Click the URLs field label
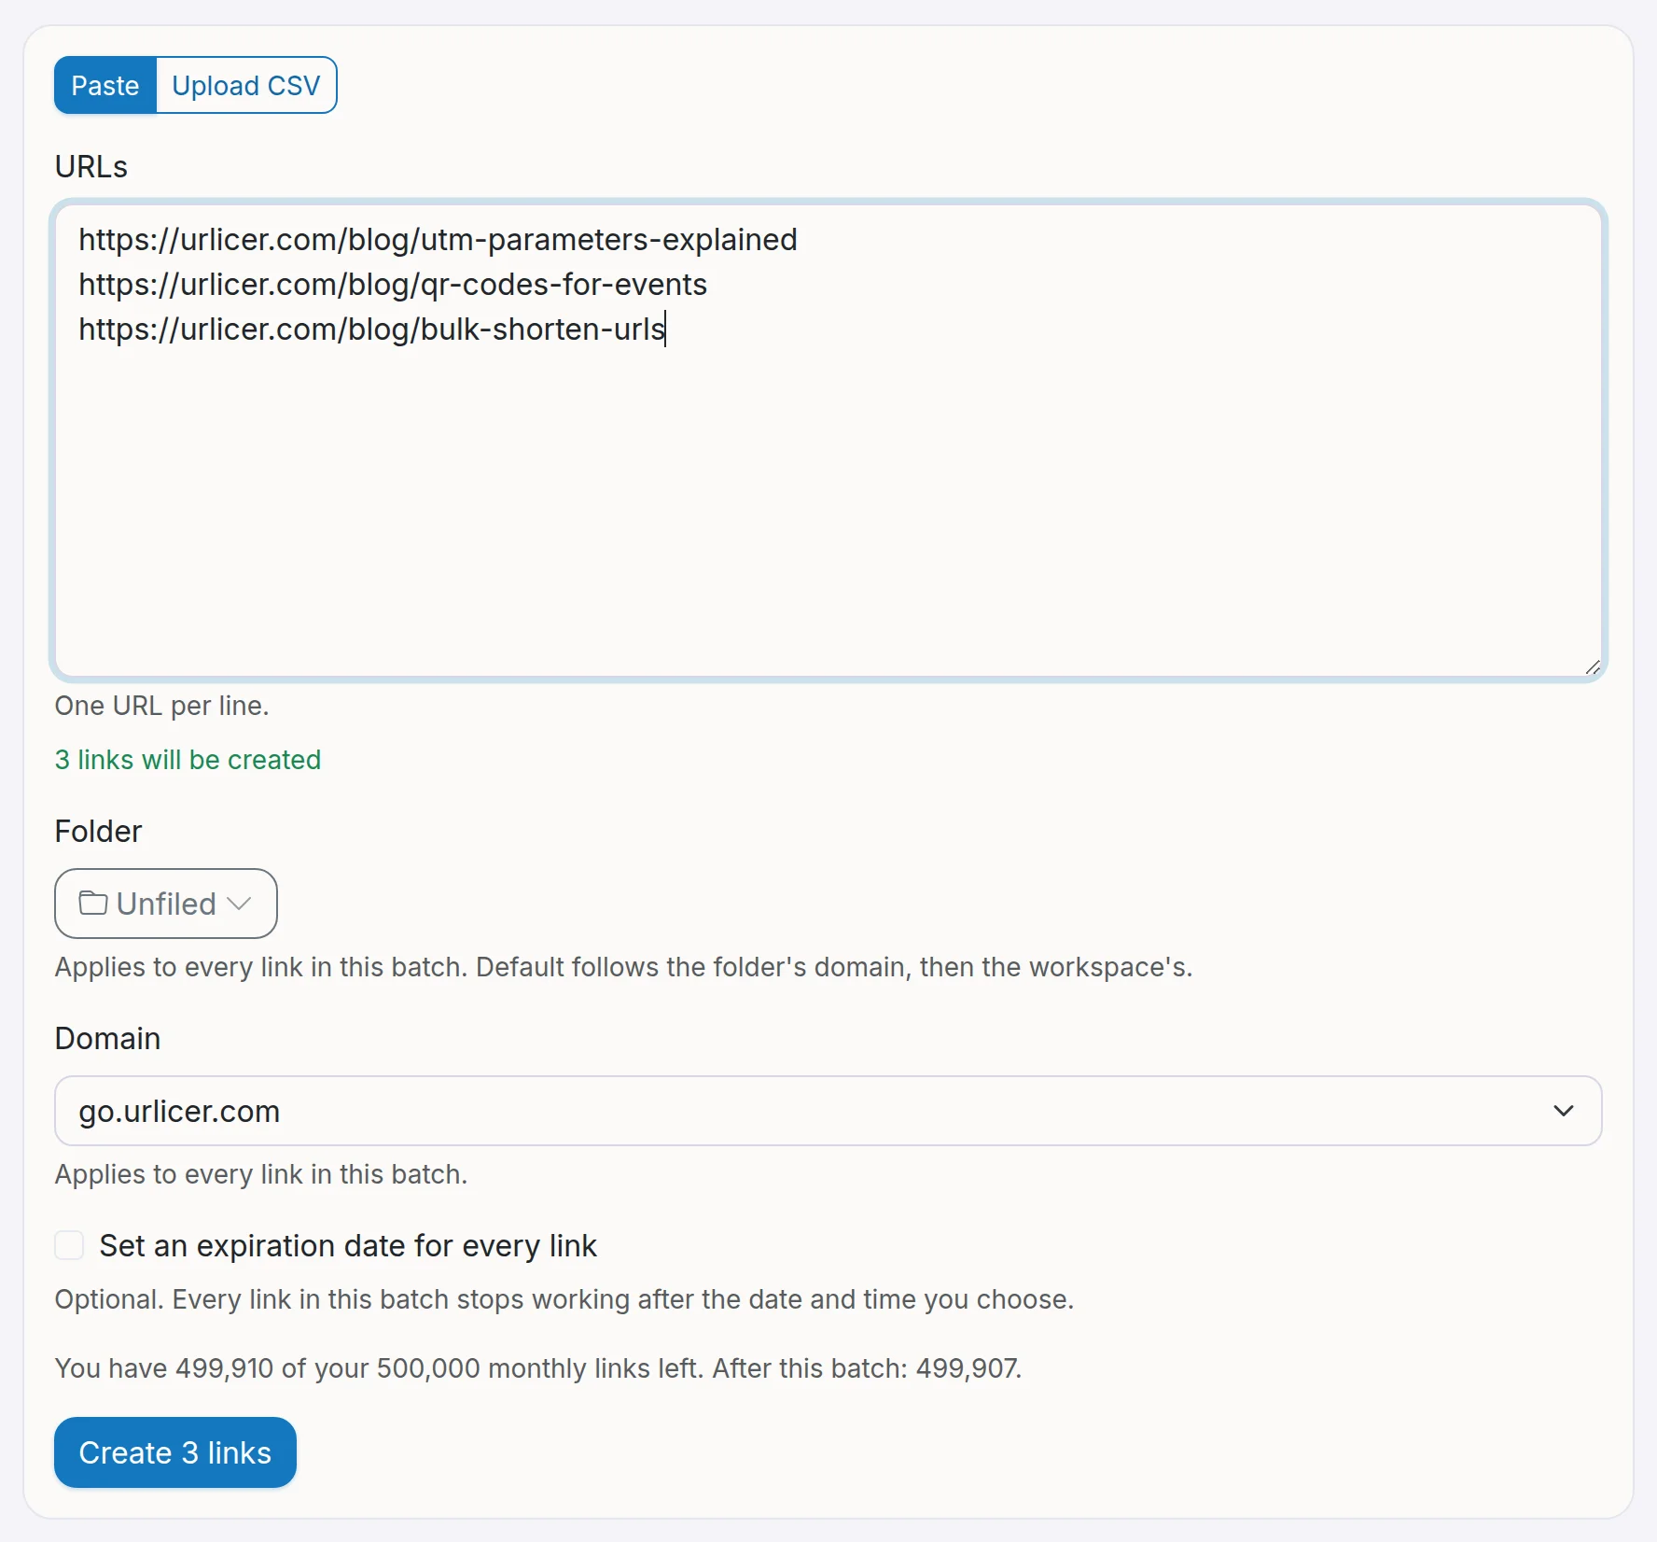This screenshot has height=1542, width=1657. point(91,167)
